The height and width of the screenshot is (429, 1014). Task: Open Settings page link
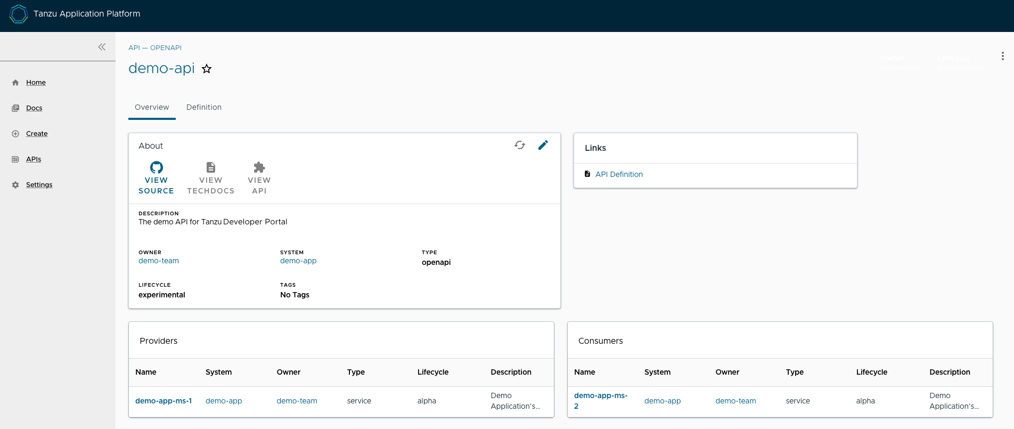(x=39, y=185)
